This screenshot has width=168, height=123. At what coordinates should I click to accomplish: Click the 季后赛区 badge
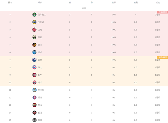click(162, 12)
